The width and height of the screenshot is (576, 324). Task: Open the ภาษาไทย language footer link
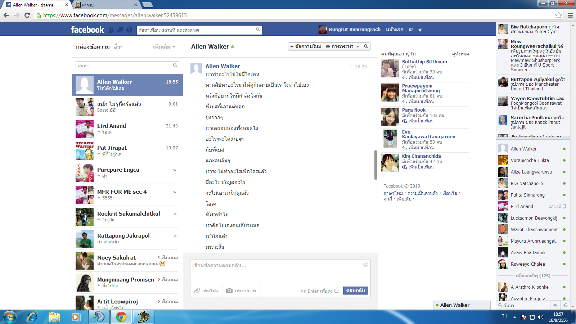tap(393, 193)
